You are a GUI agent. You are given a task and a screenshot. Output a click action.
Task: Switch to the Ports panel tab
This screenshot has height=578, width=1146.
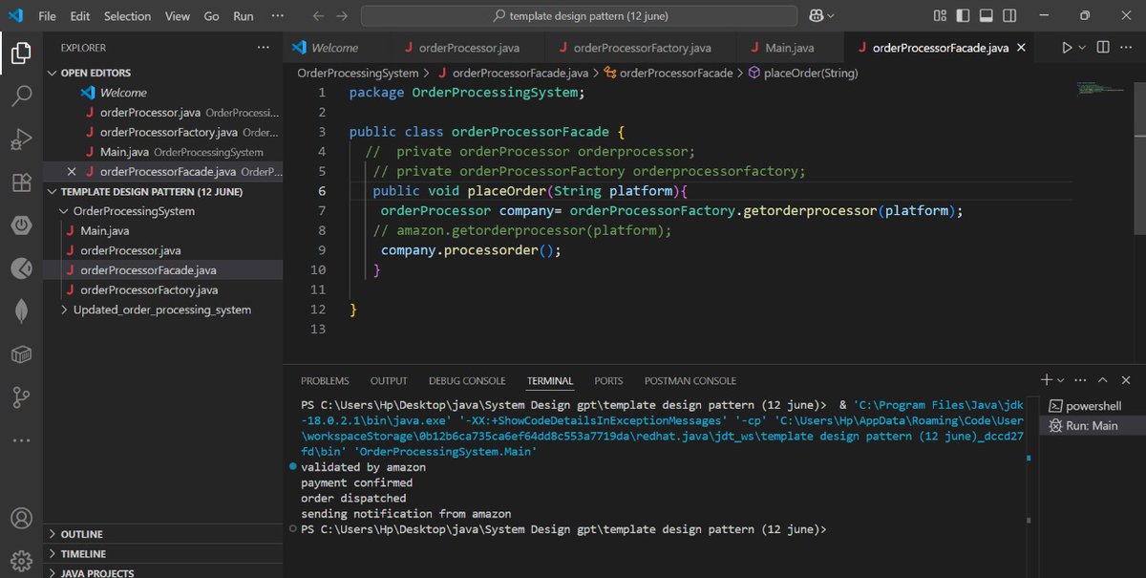click(x=608, y=380)
